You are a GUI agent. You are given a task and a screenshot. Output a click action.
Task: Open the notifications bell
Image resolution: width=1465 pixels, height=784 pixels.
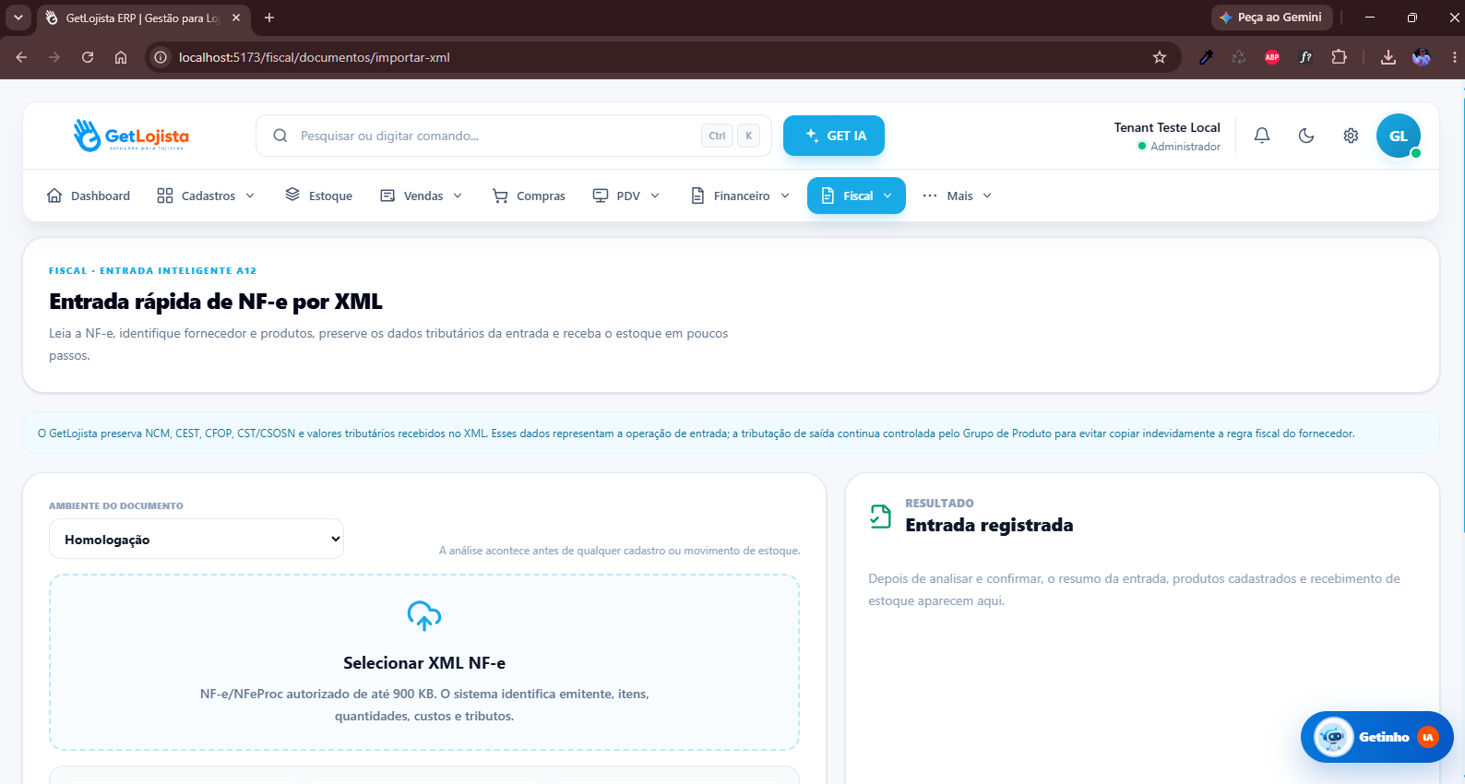(x=1262, y=136)
